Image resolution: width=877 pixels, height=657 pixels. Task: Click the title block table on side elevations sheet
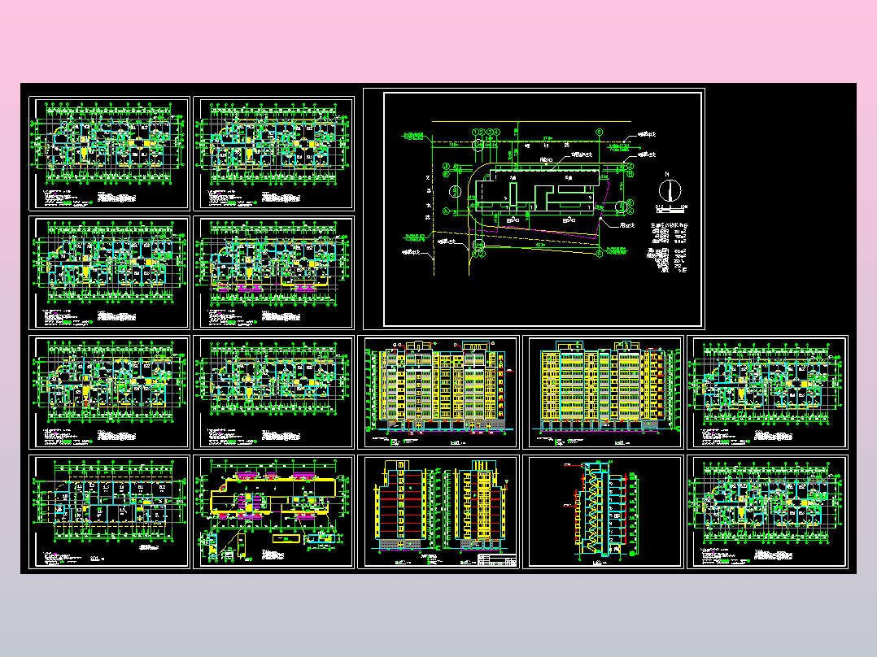coord(497,560)
